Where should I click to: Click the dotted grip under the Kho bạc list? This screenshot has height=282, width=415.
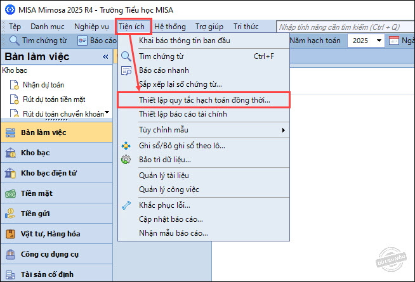click(x=56, y=120)
